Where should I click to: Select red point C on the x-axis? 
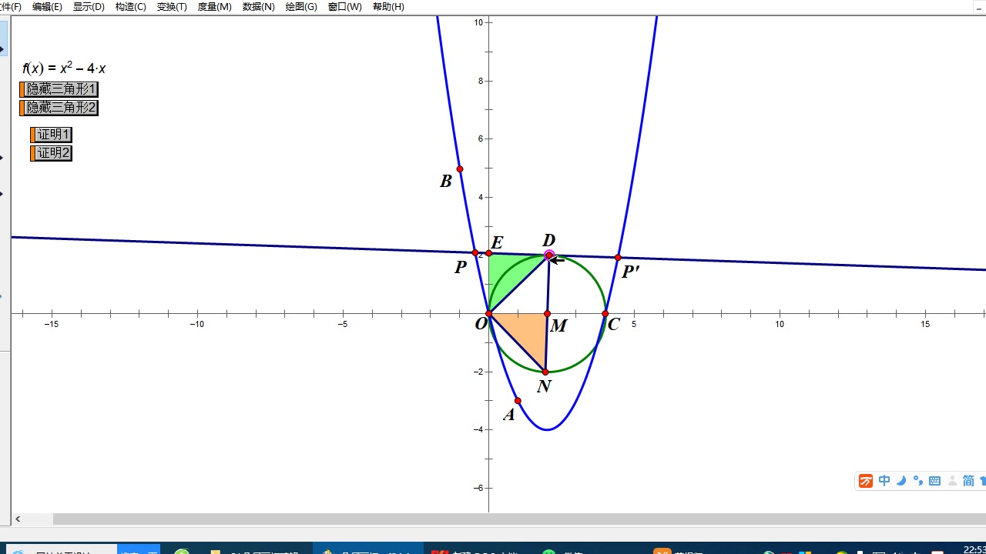click(x=605, y=314)
